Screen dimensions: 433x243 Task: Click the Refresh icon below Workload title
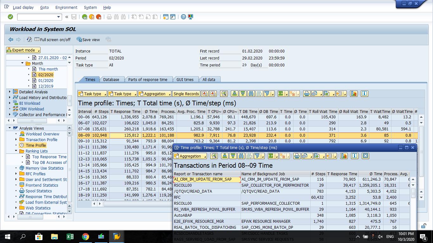click(x=29, y=40)
